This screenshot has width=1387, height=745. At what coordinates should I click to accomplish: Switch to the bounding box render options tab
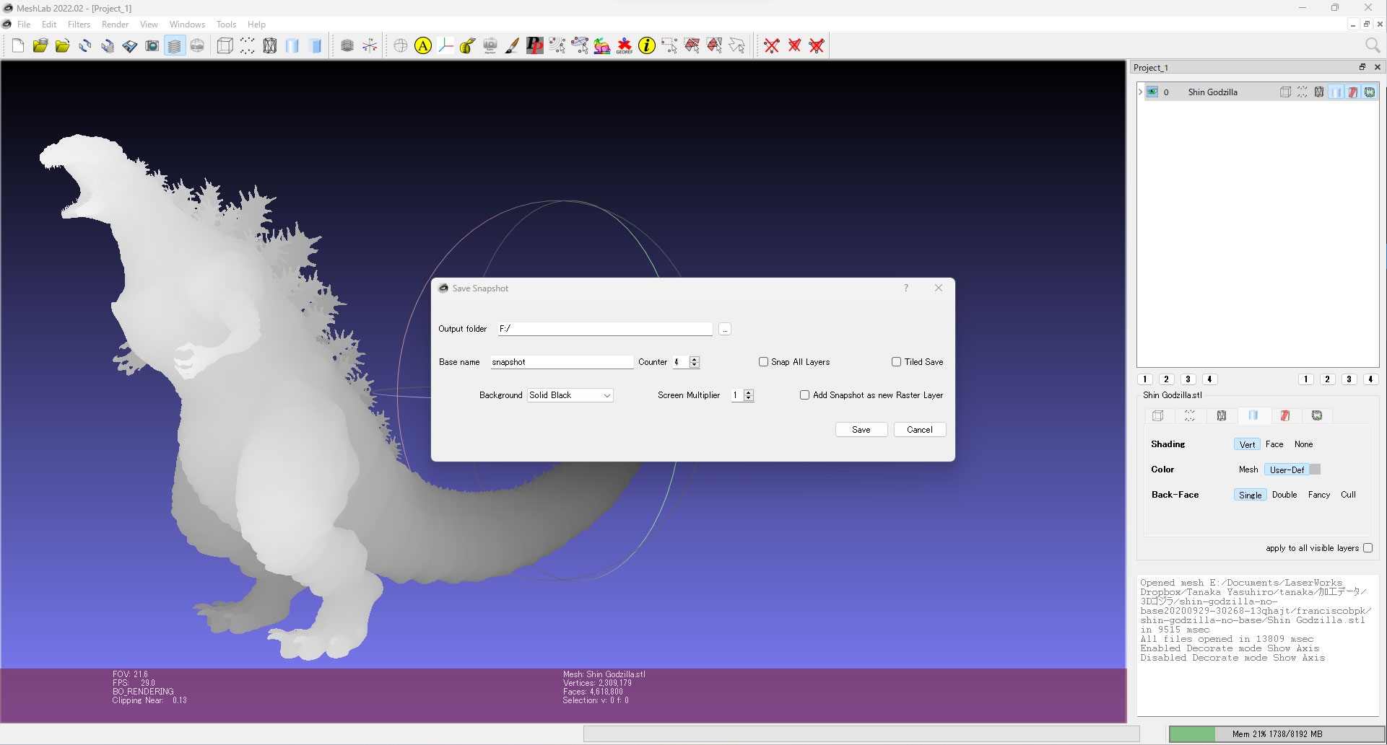pyautogui.click(x=1158, y=415)
